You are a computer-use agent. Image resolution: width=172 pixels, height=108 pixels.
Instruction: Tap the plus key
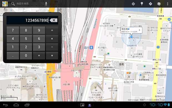(52, 55)
